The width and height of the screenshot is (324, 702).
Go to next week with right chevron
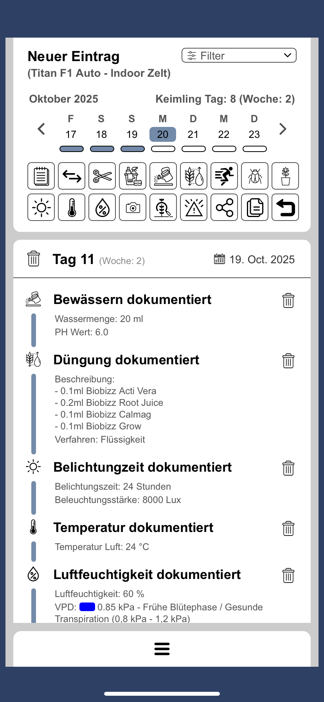pos(283,129)
